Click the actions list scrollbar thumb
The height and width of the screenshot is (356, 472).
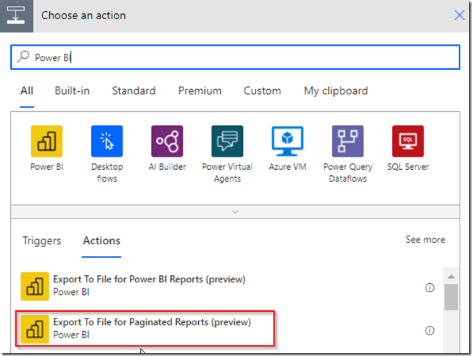pyautogui.click(x=451, y=297)
